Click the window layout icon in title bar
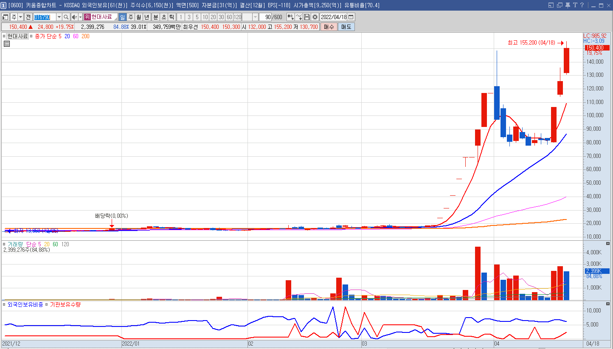 (551, 5)
